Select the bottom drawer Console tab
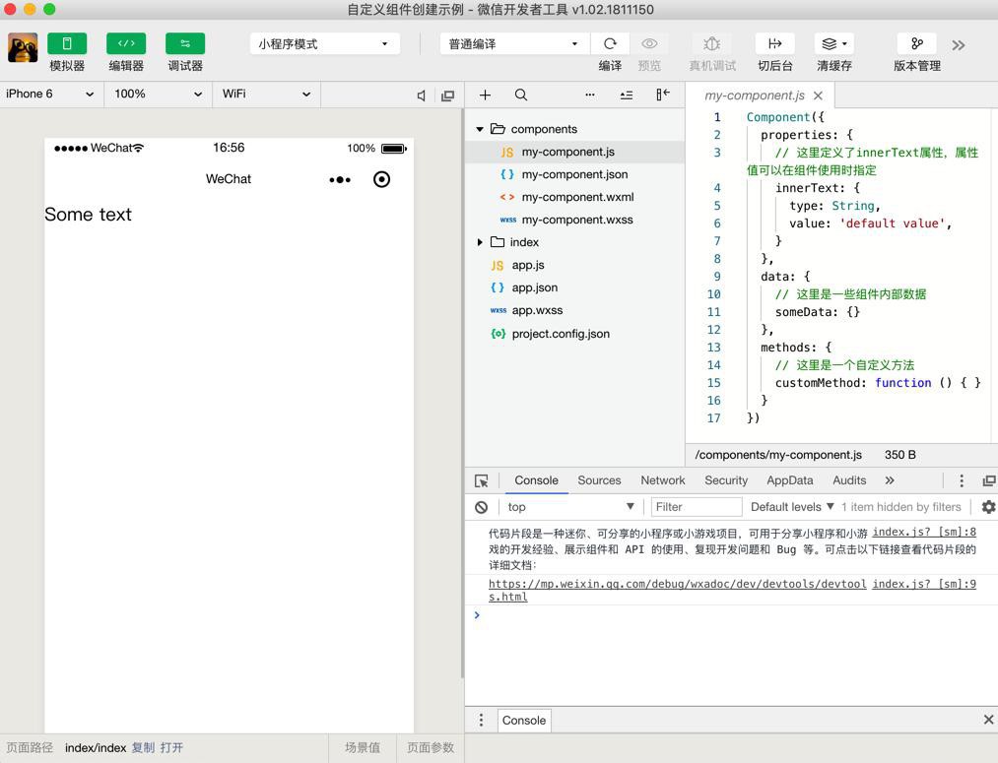The width and height of the screenshot is (998, 763). (524, 721)
